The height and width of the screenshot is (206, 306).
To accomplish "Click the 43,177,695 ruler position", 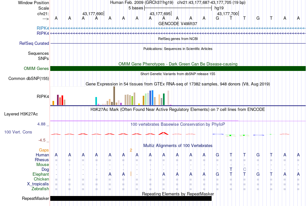I will (x=160, y=14).
